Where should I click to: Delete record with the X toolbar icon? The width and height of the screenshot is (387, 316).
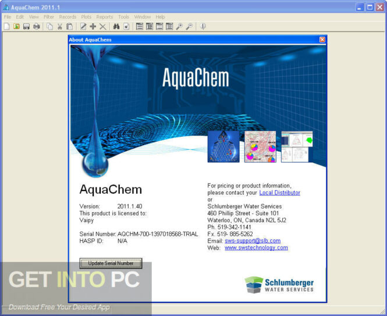103,26
